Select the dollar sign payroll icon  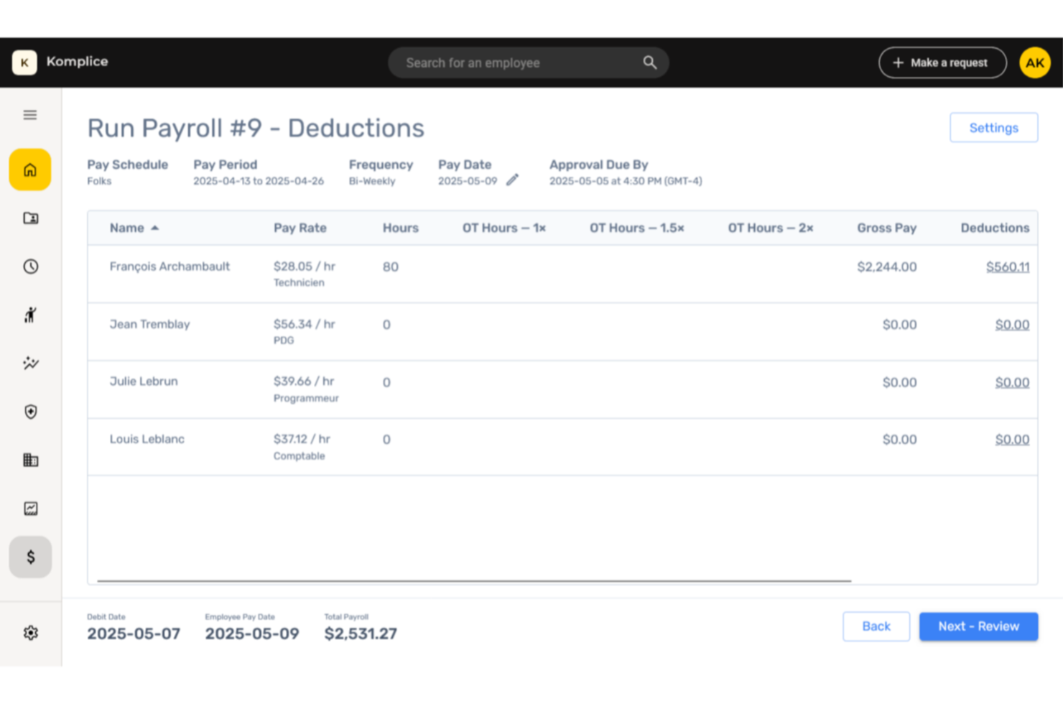tap(30, 557)
